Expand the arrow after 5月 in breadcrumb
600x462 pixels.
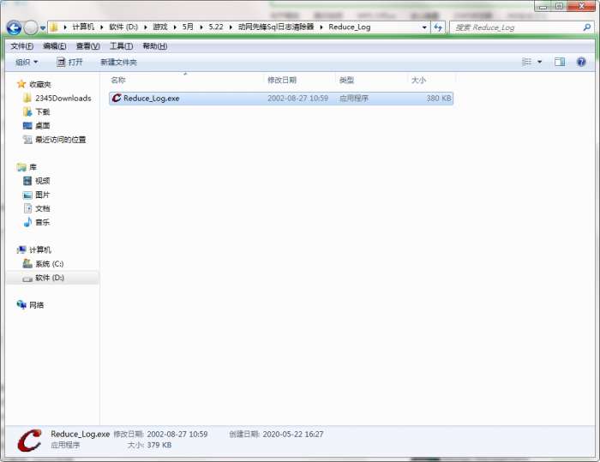pyautogui.click(x=201, y=27)
